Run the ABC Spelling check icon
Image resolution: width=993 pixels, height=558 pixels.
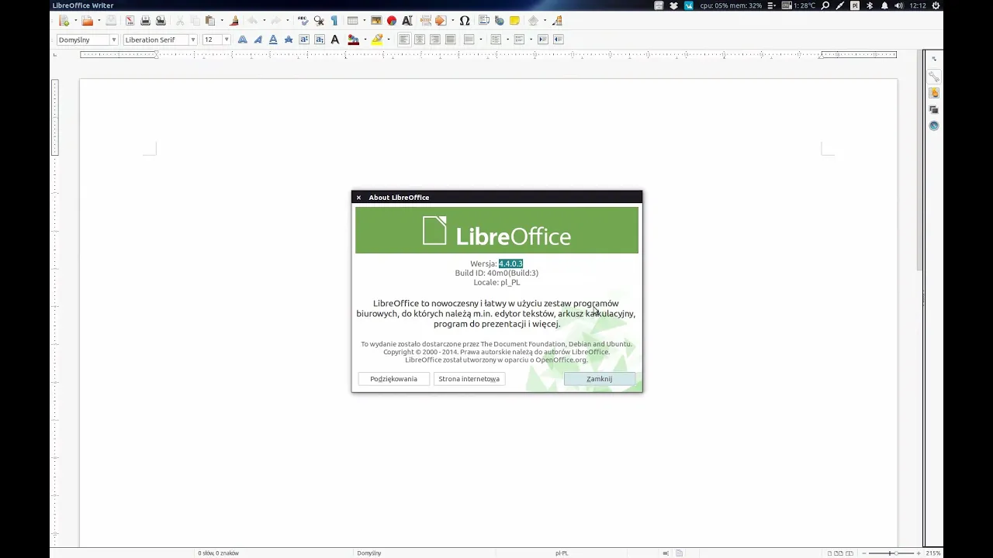coord(303,21)
